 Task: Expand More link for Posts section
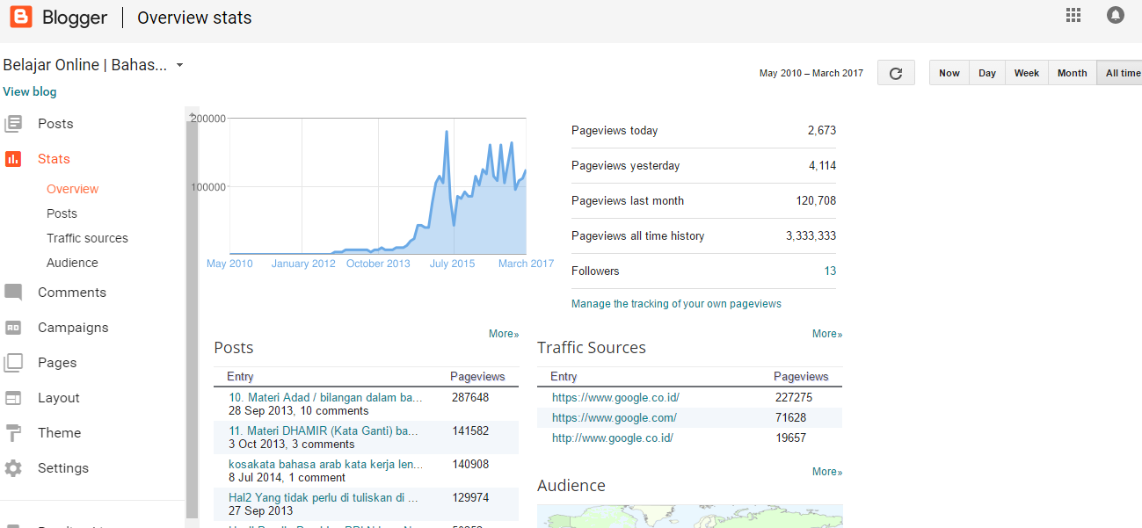click(504, 334)
